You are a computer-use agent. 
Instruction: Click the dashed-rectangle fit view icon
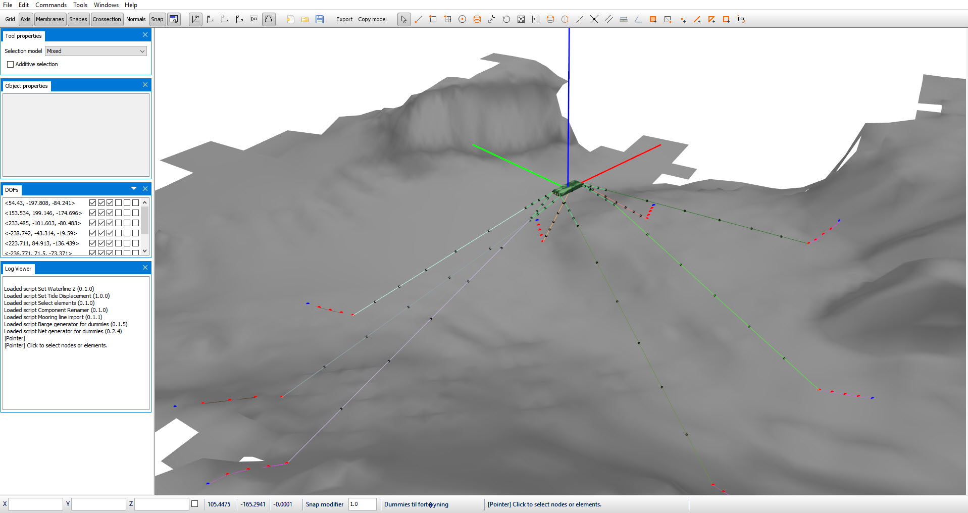254,19
